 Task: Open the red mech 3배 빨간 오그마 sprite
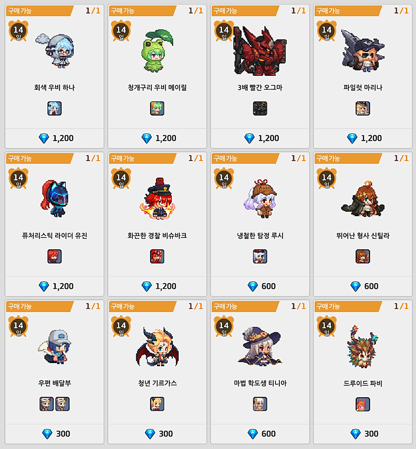(260, 51)
